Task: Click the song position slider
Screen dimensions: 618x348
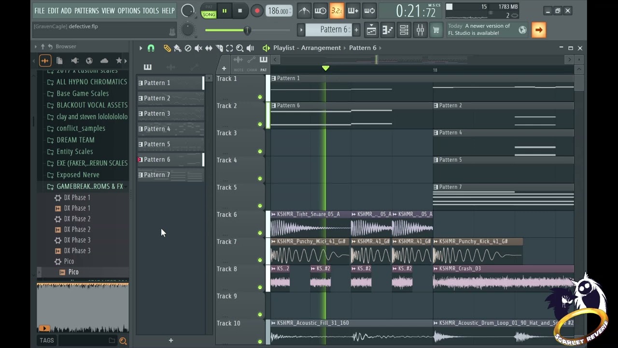Action: [x=247, y=30]
